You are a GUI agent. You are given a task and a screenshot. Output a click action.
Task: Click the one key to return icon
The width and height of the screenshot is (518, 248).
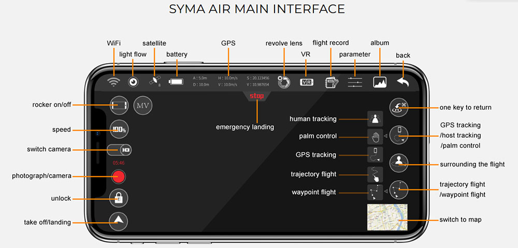pyautogui.click(x=399, y=107)
